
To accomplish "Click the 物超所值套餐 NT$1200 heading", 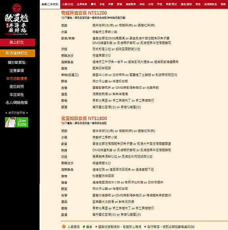I will point(84,13).
